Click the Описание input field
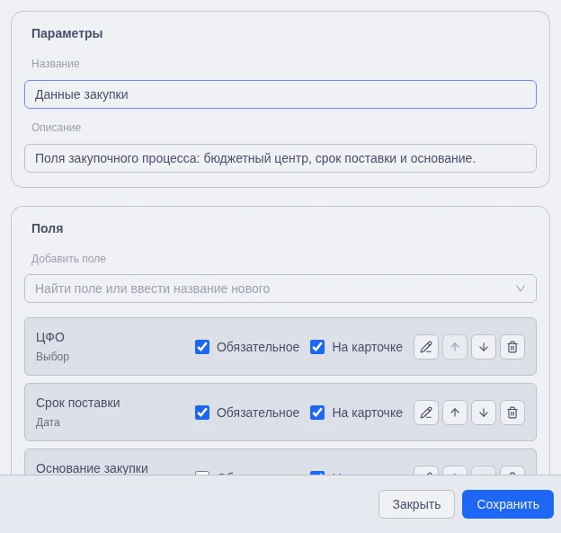Image resolution: width=561 pixels, height=533 pixels. 280,158
